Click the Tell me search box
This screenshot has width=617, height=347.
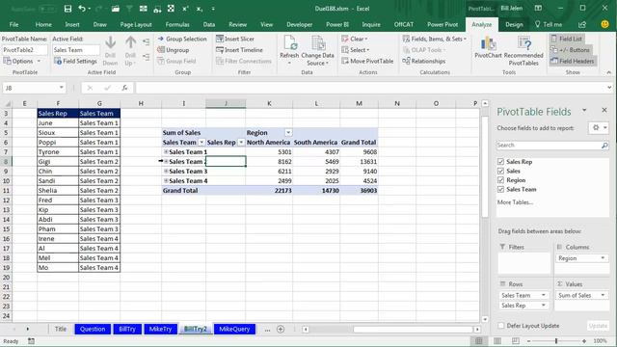tap(549, 24)
